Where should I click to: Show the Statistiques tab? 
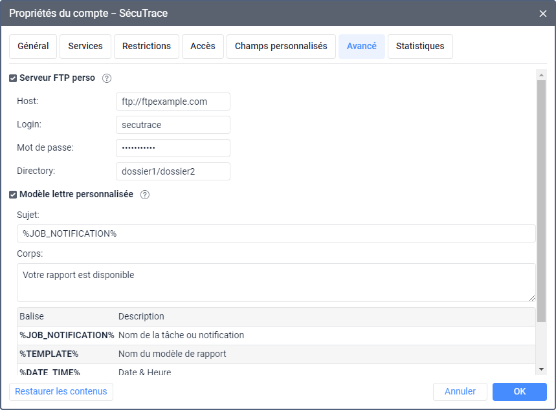pos(420,47)
